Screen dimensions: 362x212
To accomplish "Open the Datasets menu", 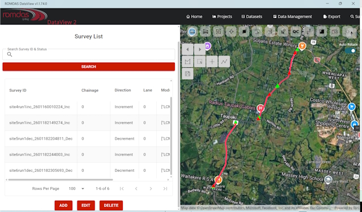I will pyautogui.click(x=252, y=16).
